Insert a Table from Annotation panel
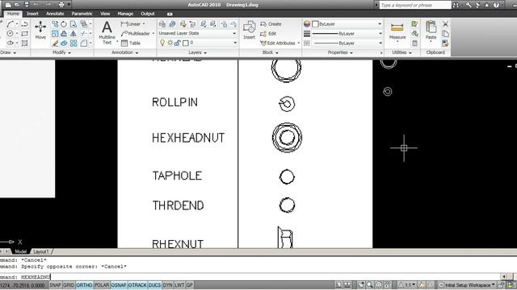Viewport: 517px width, 290px height. coord(131,43)
